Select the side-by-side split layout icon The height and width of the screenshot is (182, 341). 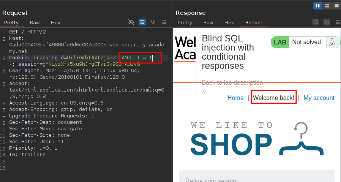point(317,6)
